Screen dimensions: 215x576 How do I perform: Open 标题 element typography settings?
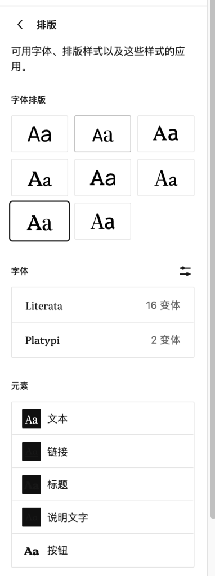[103, 484]
